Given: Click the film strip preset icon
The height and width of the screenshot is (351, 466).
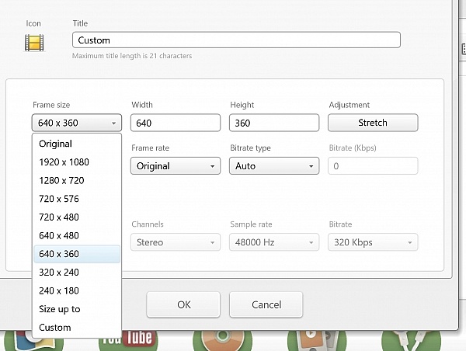Looking at the screenshot, I should [x=33, y=43].
